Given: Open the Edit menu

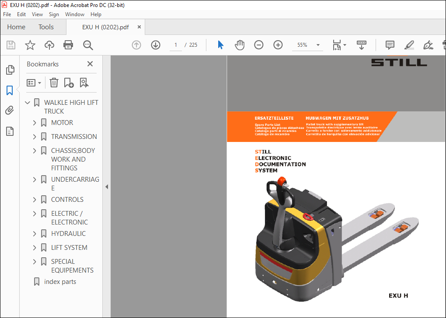Looking at the screenshot, I should (21, 14).
